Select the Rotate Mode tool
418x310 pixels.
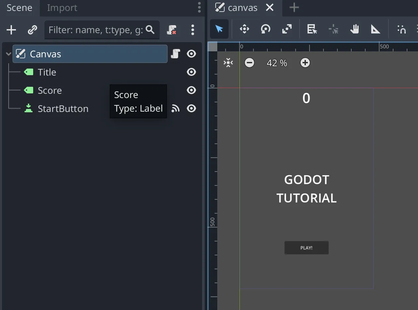[265, 29]
